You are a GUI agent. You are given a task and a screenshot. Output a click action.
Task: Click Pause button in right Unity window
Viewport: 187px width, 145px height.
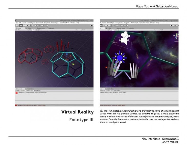(175, 25)
